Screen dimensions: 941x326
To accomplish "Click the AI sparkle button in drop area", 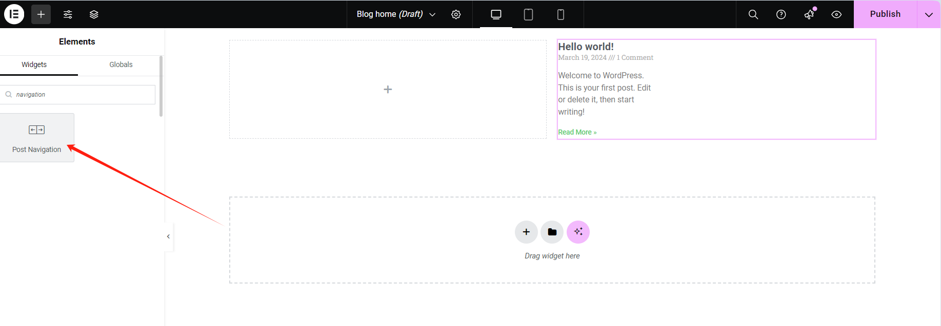I will [578, 232].
